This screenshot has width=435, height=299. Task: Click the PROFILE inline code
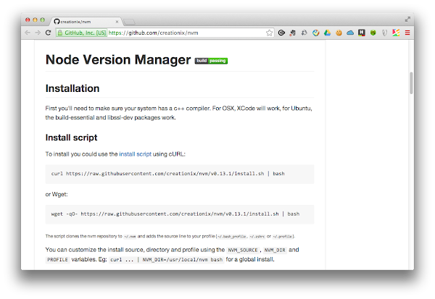57,260
